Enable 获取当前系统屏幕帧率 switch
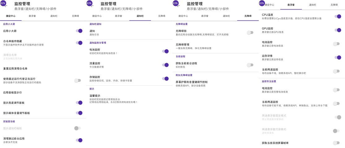The height and width of the screenshot is (148, 345). pos(336,143)
